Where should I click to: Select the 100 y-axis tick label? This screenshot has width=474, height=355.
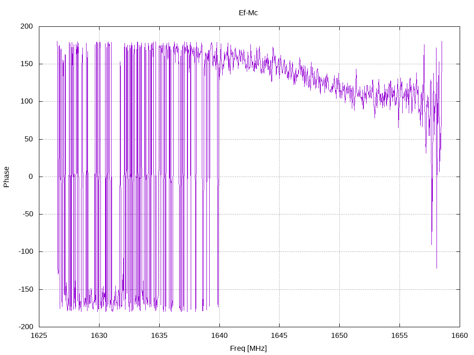[26, 101]
